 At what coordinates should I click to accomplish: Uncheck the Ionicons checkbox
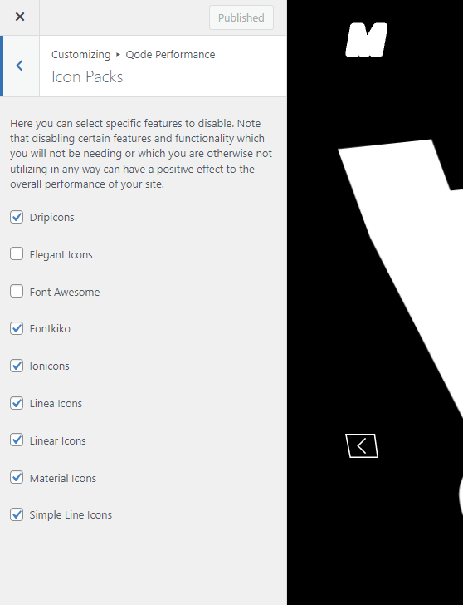(17, 366)
